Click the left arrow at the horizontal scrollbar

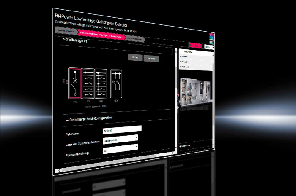click(x=60, y=169)
